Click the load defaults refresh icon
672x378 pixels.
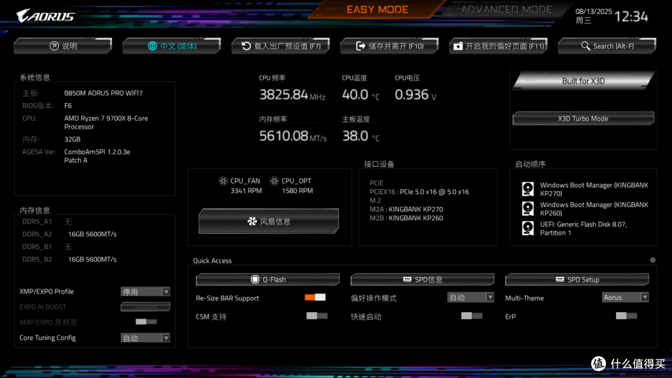coord(246,46)
